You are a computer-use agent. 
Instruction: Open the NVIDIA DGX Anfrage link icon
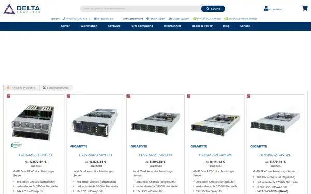(x=194, y=19)
